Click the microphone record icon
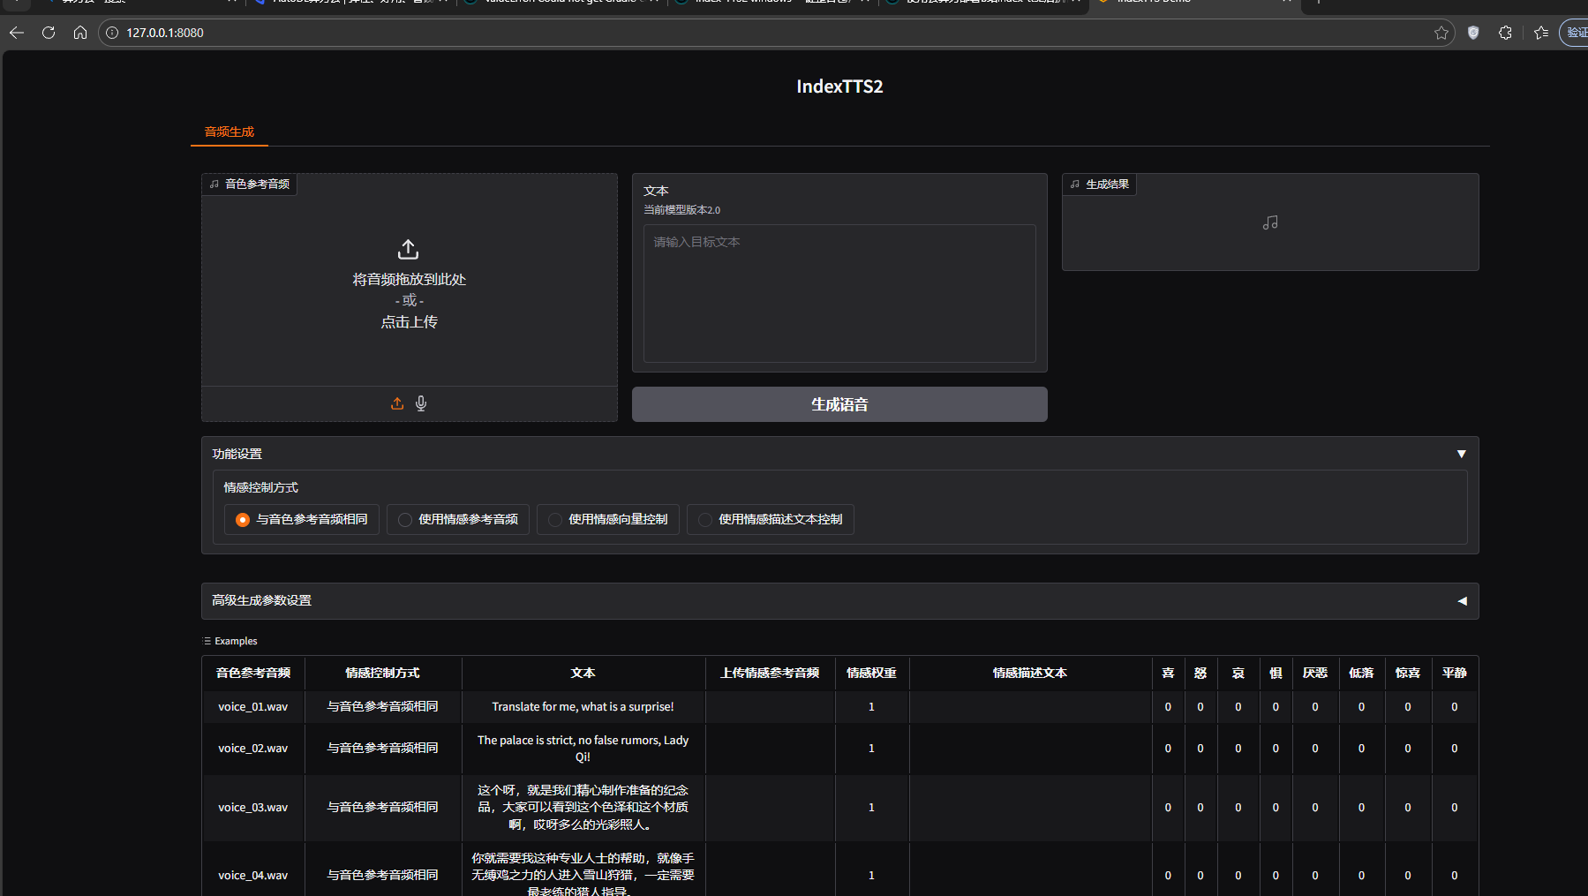 point(421,403)
